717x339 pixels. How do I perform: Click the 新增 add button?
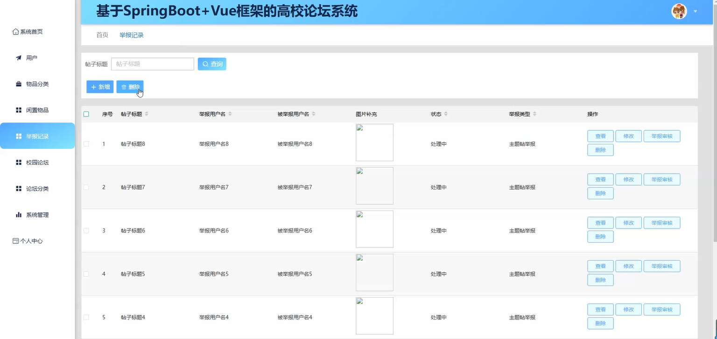point(100,87)
